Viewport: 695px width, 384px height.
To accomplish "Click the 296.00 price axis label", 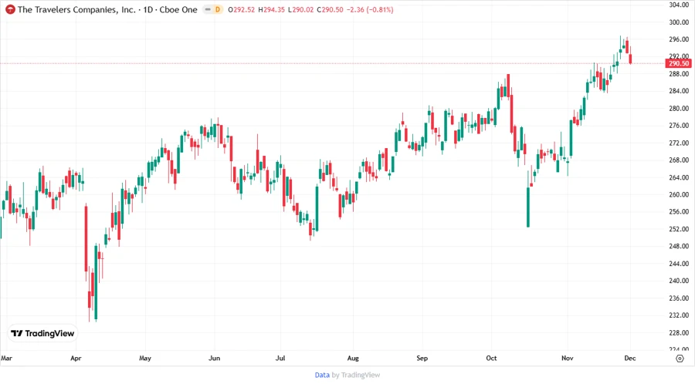I will 679,39.
